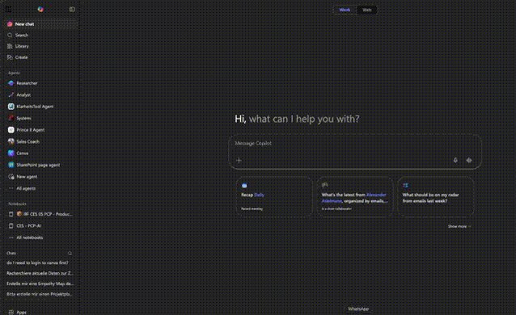Show All agents
The width and height of the screenshot is (516, 315).
40,188
